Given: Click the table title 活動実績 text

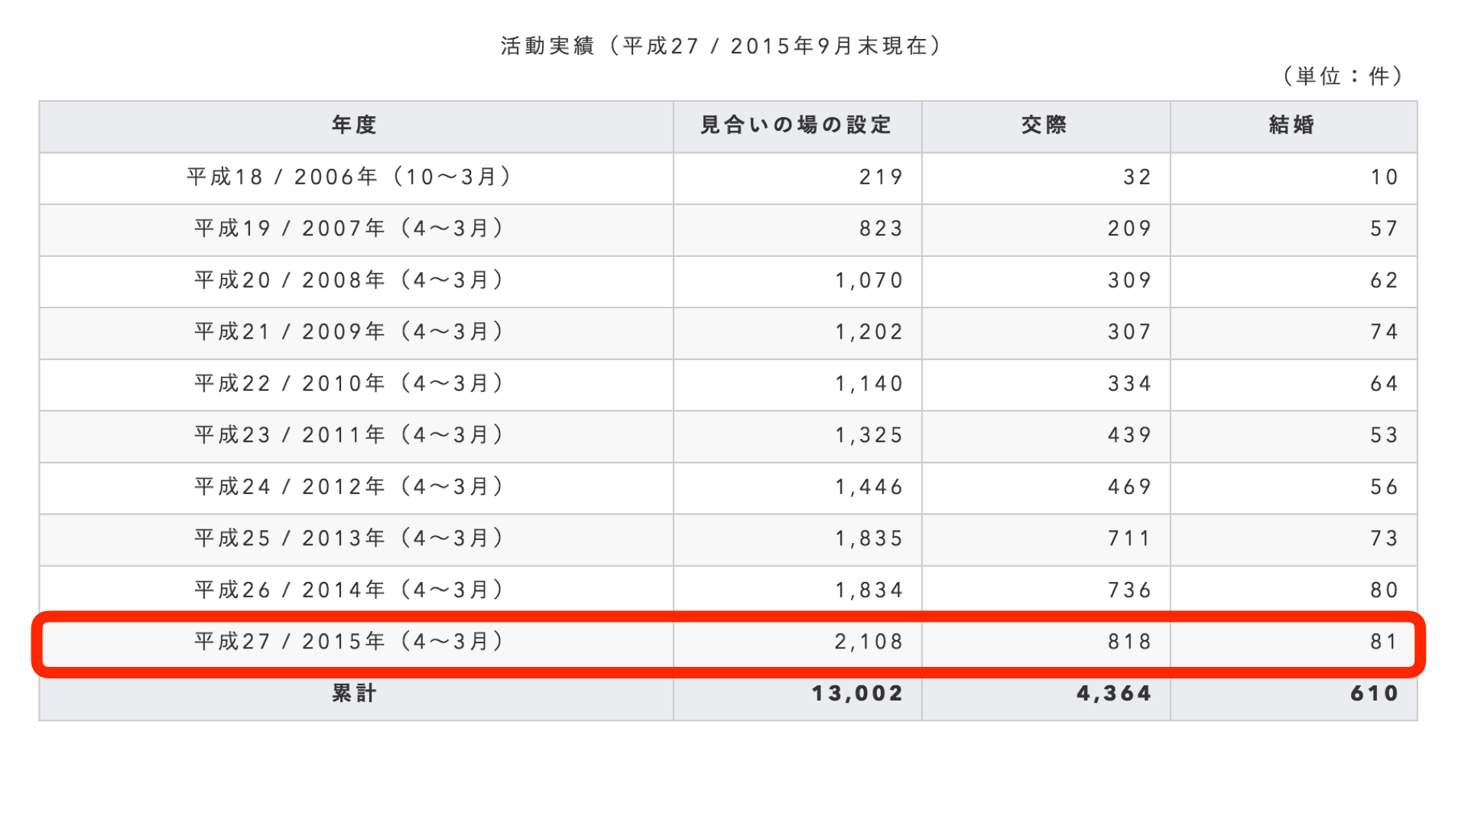Looking at the screenshot, I should click(547, 46).
